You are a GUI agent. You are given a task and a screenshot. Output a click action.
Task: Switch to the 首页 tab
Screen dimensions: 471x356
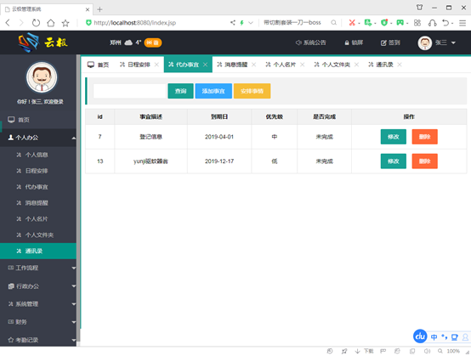(x=98, y=65)
